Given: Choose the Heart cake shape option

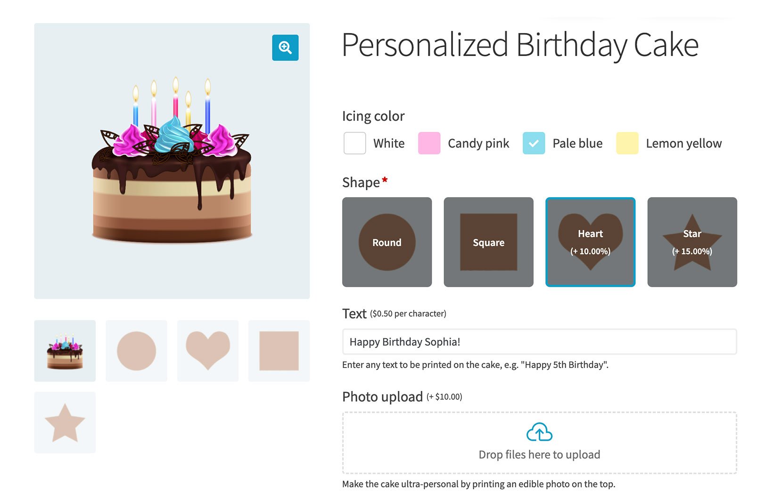Looking at the screenshot, I should pos(590,242).
